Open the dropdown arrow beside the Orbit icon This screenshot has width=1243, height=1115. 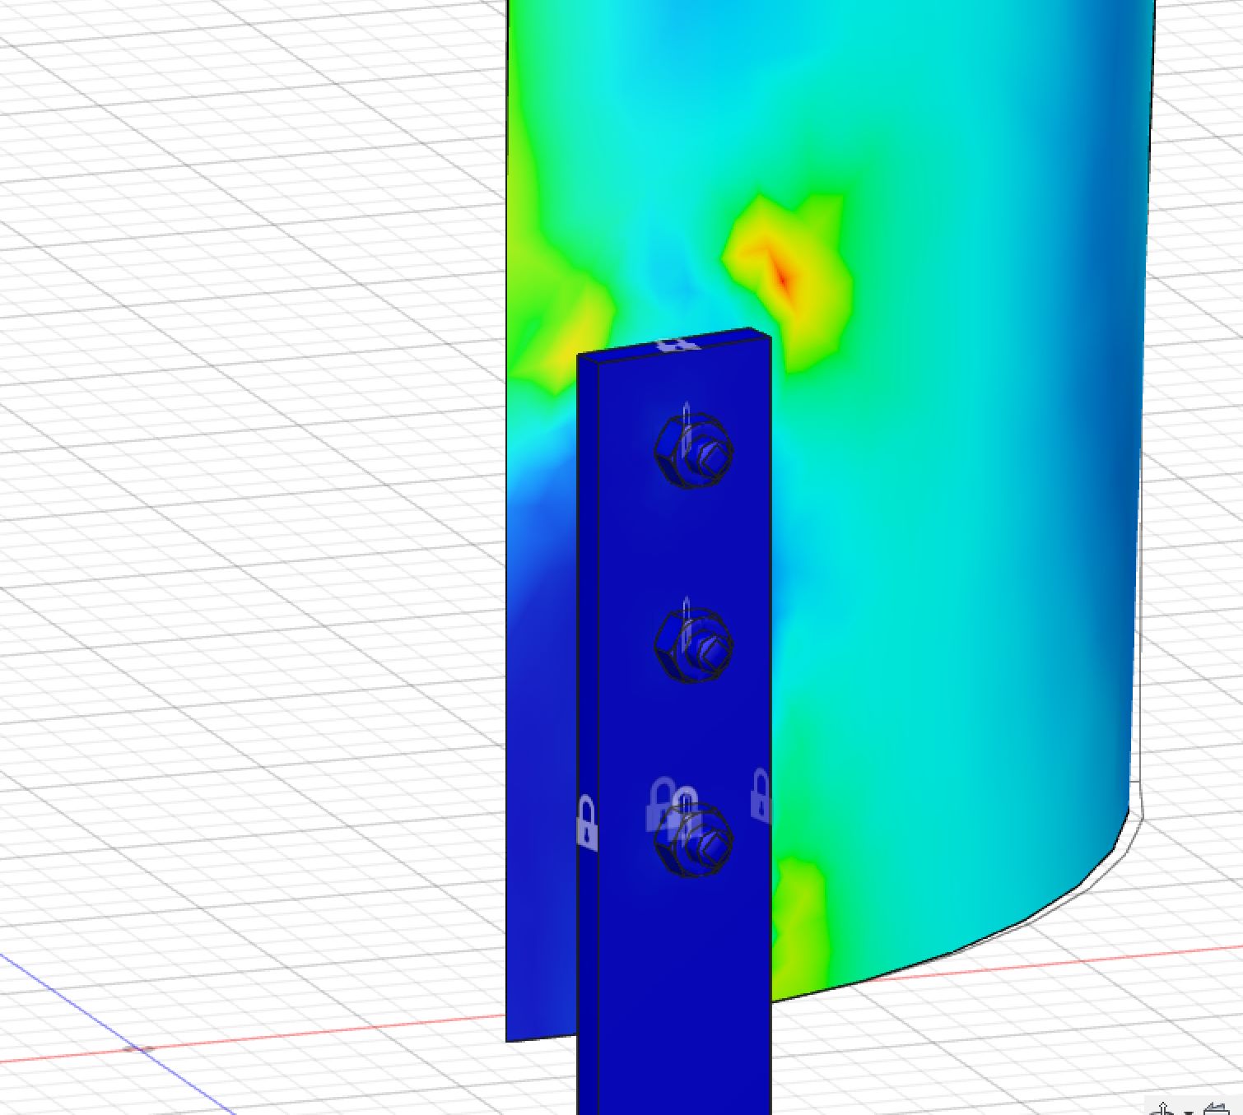pos(1188,1110)
